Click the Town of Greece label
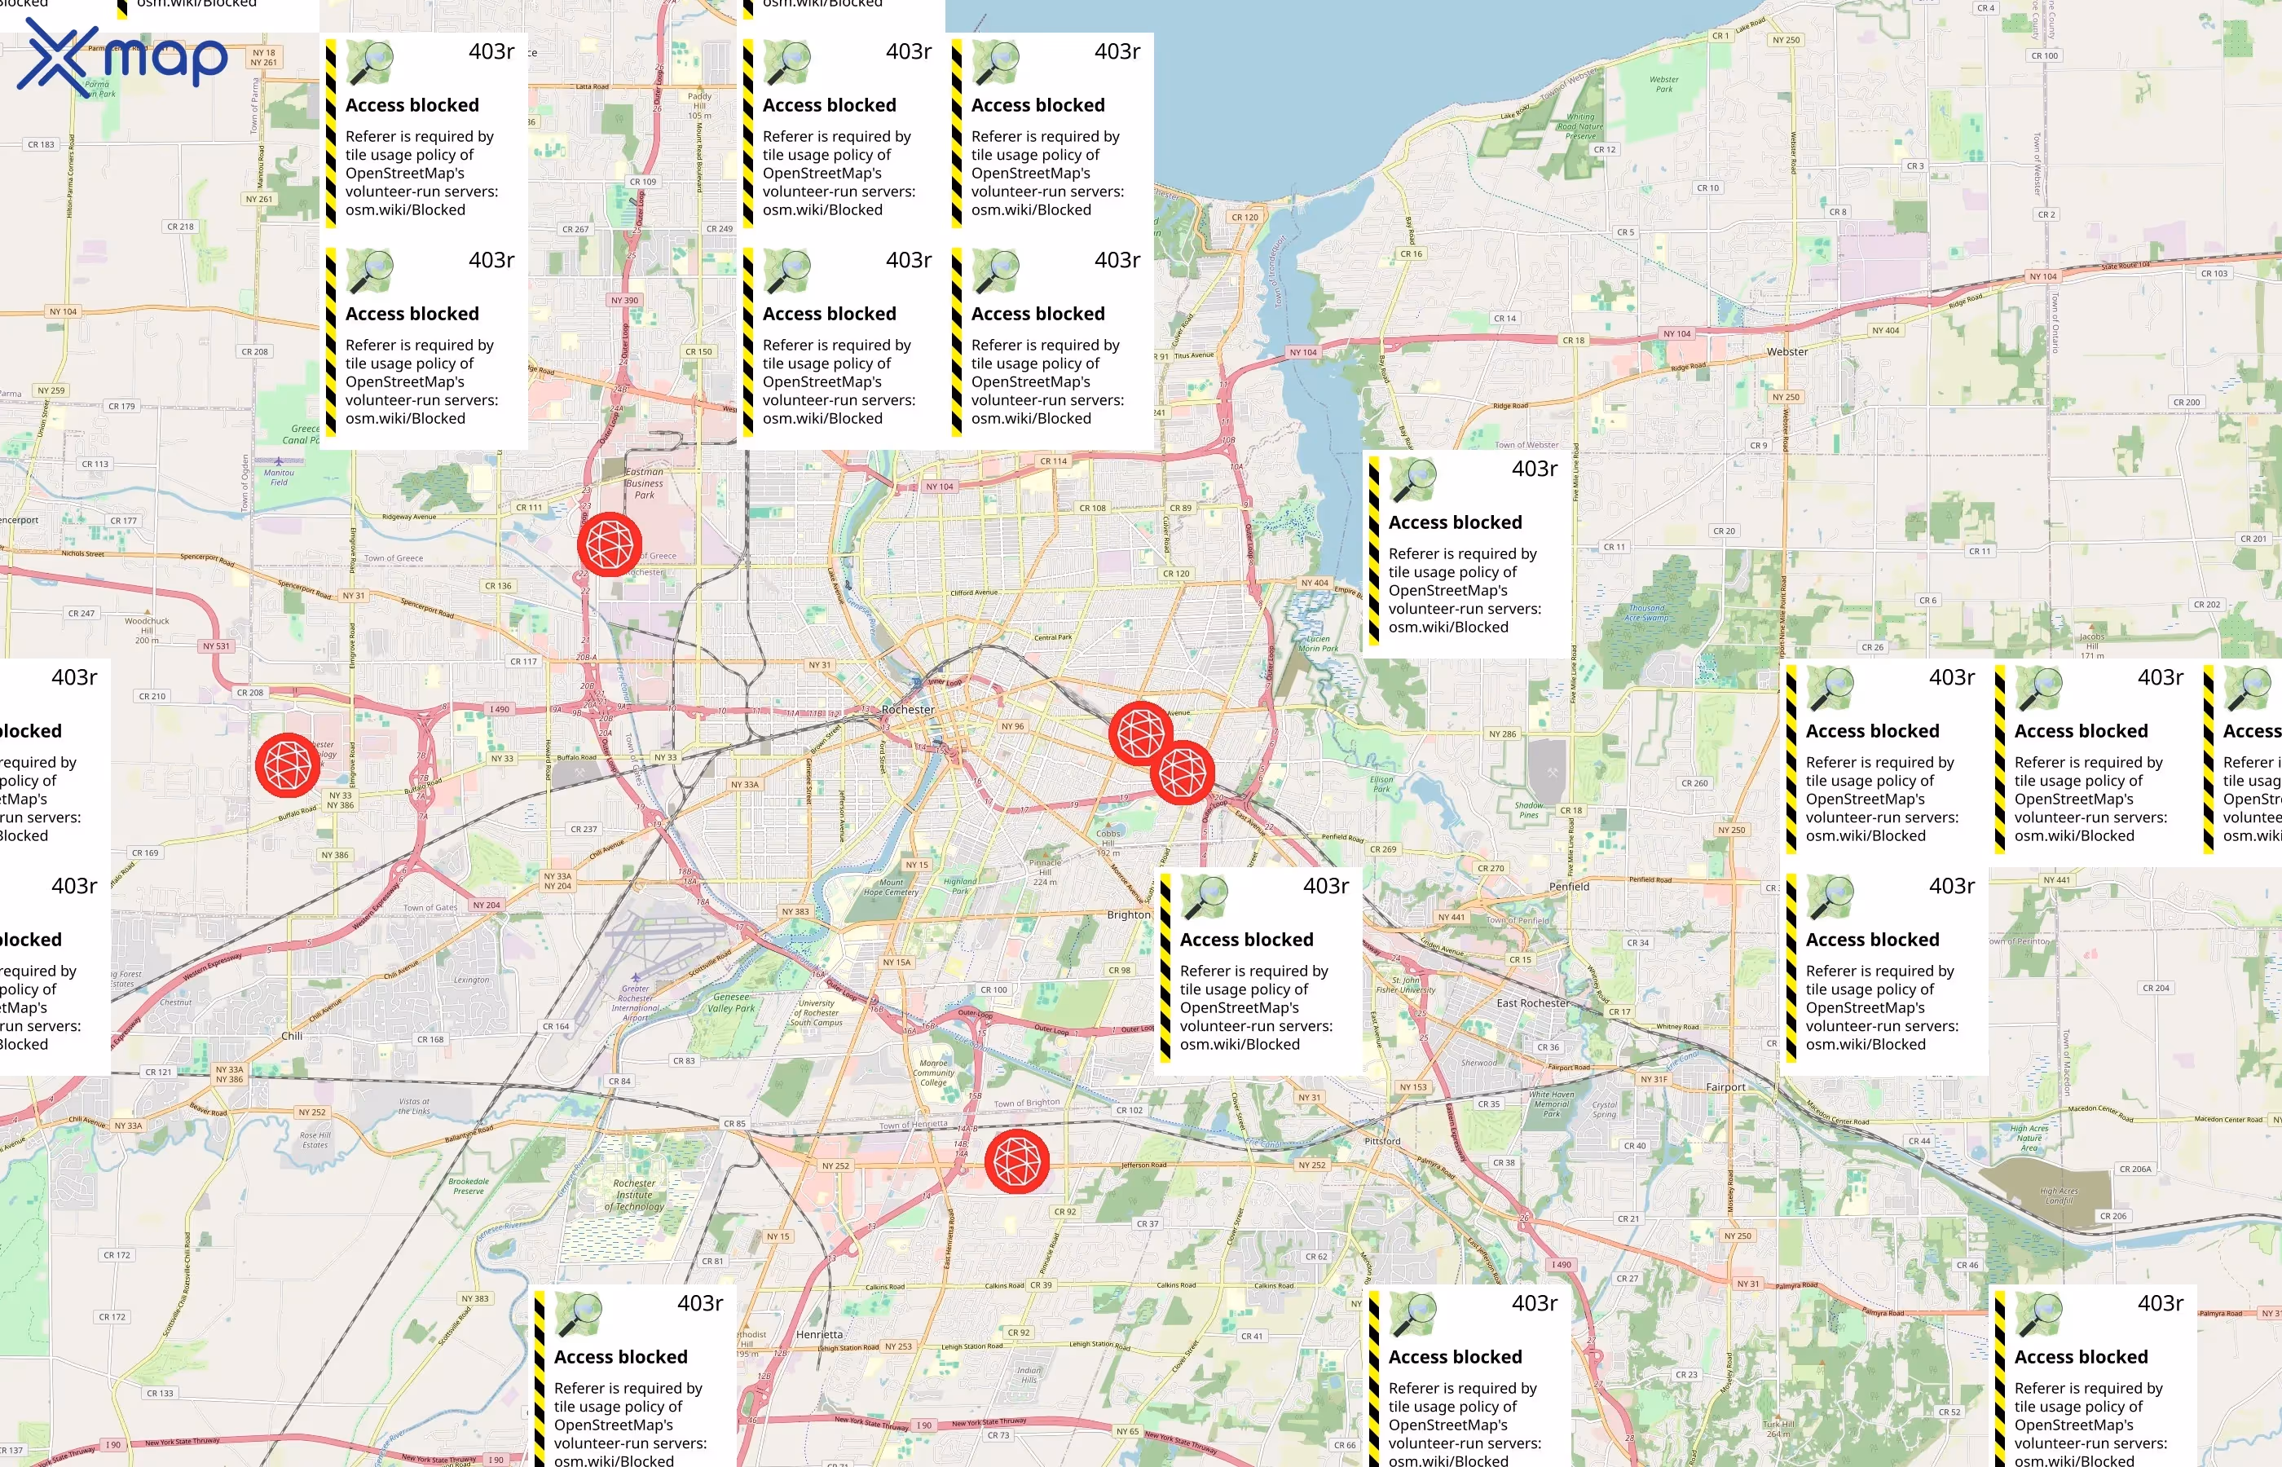The height and width of the screenshot is (1467, 2282). [x=394, y=558]
